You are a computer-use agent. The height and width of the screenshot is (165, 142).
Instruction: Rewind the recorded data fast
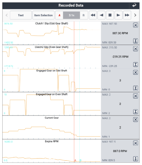click(93, 15)
